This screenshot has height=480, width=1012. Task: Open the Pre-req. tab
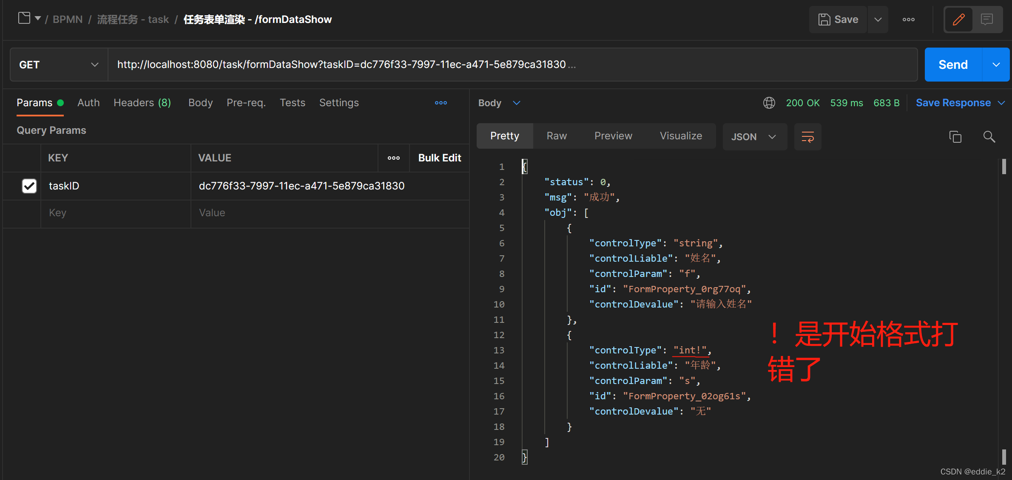point(246,103)
